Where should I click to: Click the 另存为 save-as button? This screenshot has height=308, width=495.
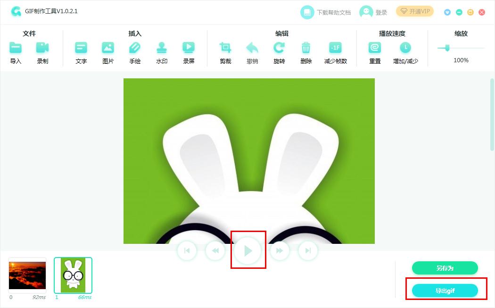pos(444,267)
